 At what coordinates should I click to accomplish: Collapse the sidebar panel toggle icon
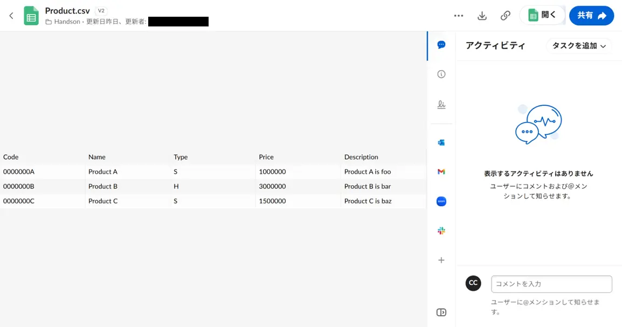pos(441,312)
